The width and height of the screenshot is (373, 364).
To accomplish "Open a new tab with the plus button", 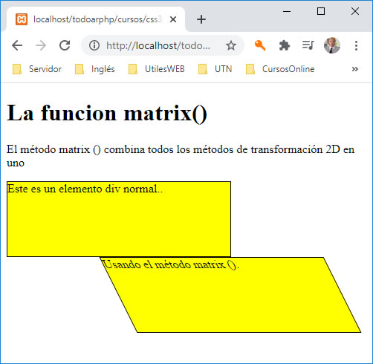I will click(x=201, y=19).
